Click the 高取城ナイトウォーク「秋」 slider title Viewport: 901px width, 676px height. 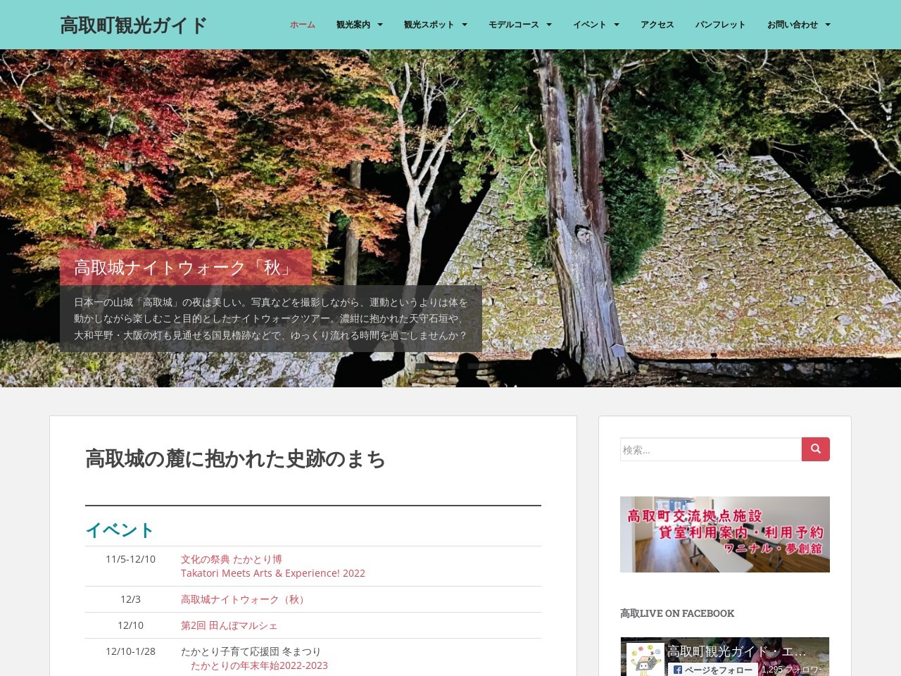point(186,268)
